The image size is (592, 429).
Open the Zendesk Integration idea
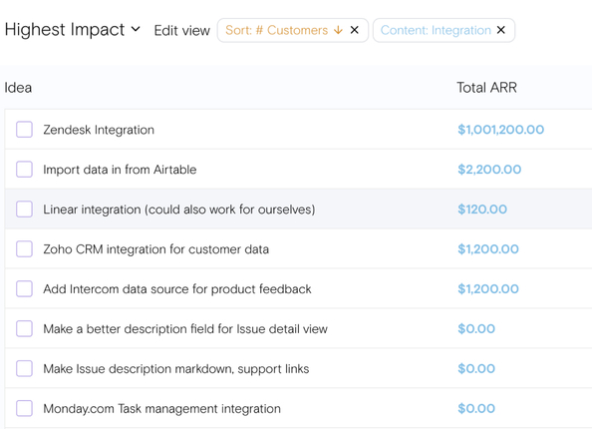99,130
